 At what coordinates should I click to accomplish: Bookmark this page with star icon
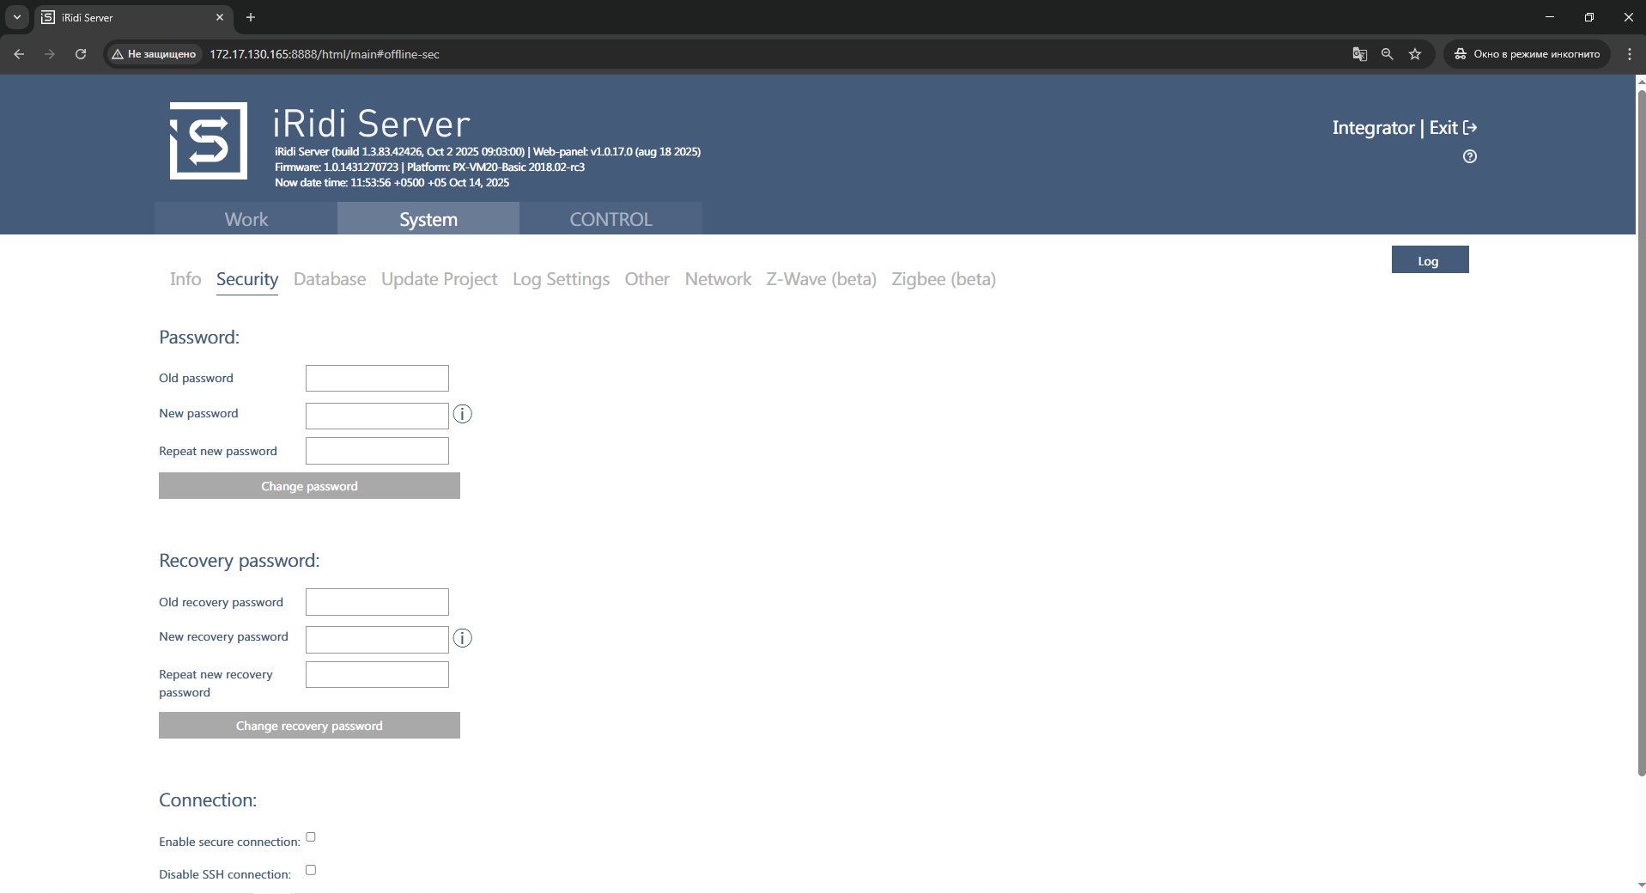(1415, 54)
